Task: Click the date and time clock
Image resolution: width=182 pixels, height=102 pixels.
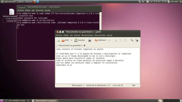Action: [x=158, y=1]
